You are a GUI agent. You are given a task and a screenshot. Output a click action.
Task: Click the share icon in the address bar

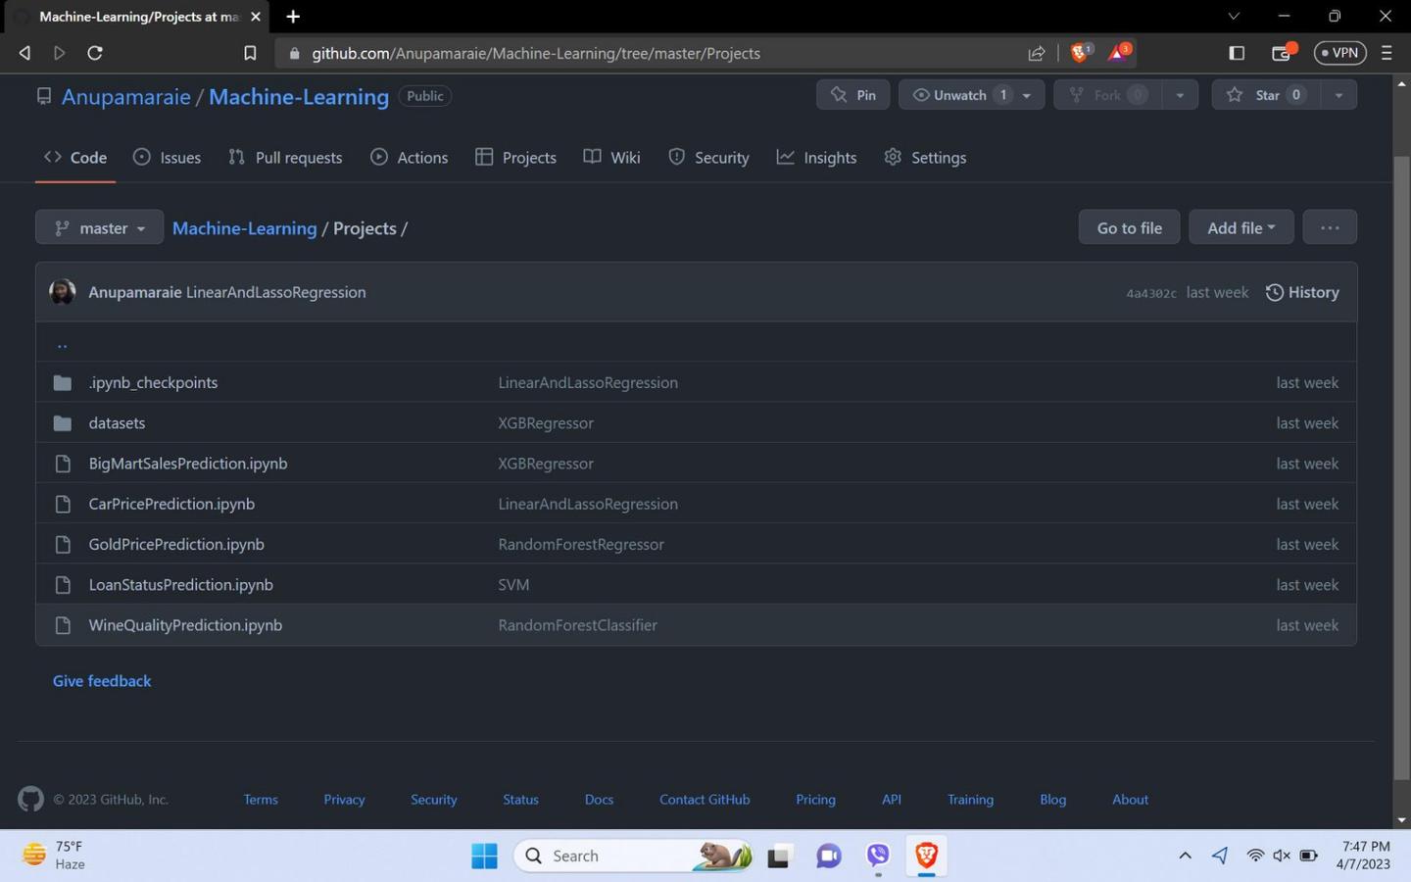coord(1036,53)
